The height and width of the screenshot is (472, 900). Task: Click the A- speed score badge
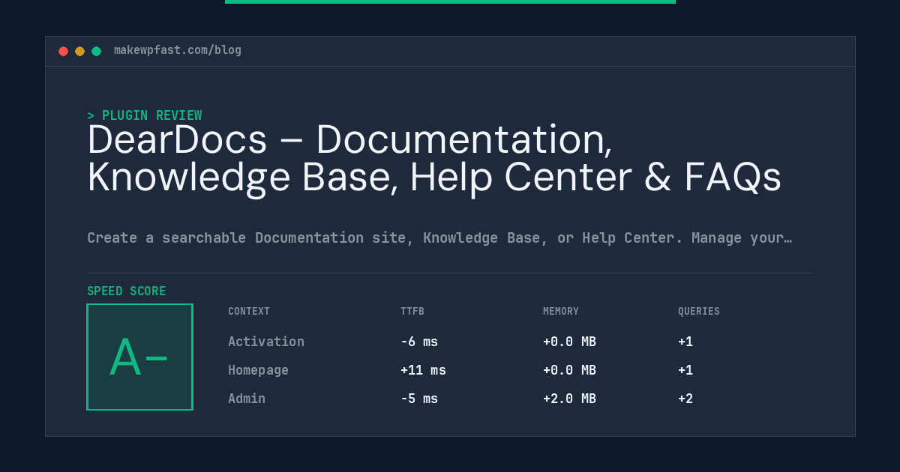point(140,357)
